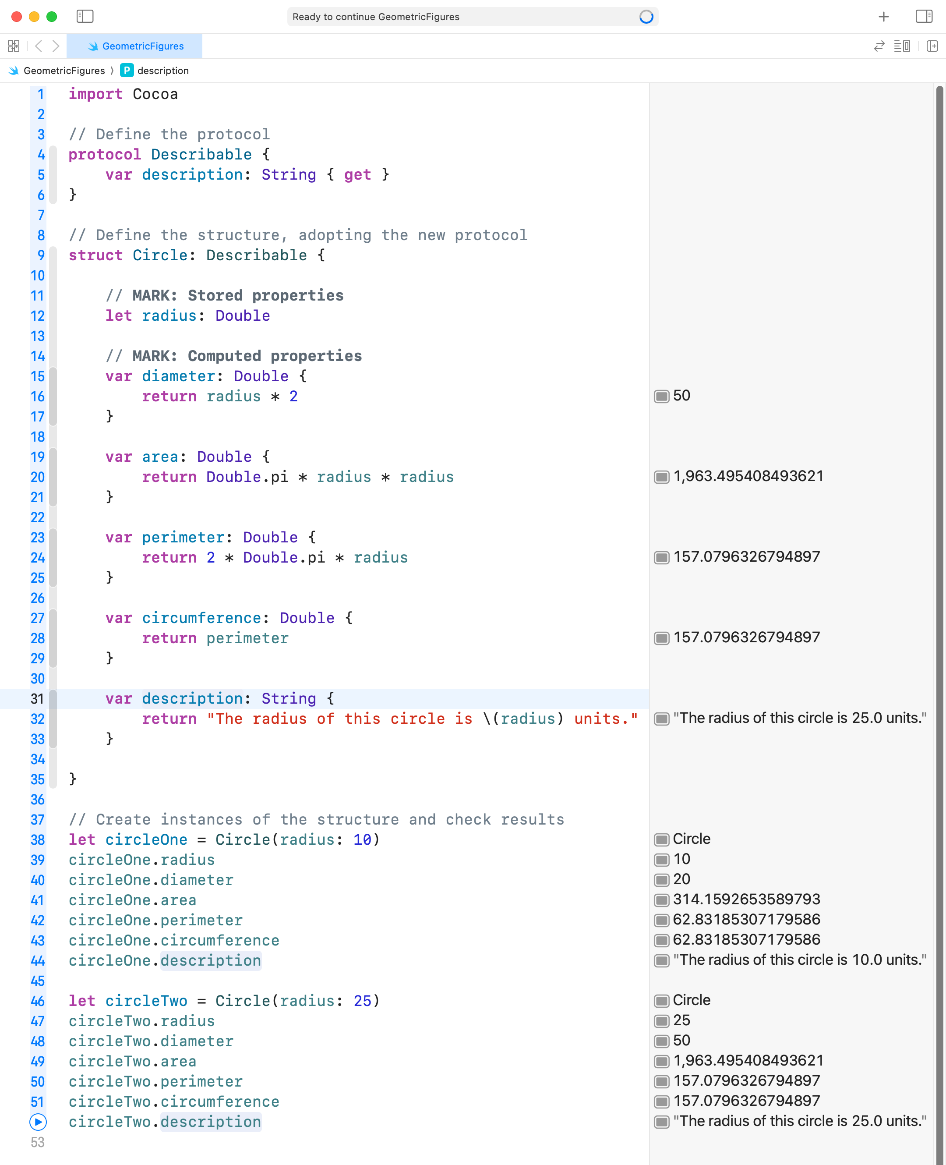Click the activity status bar text
The width and height of the screenshot is (946, 1165).
coord(375,17)
